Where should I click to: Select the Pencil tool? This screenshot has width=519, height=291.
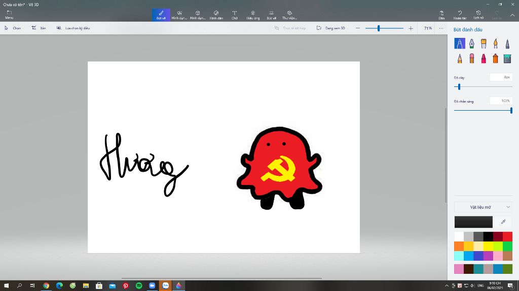459,59
